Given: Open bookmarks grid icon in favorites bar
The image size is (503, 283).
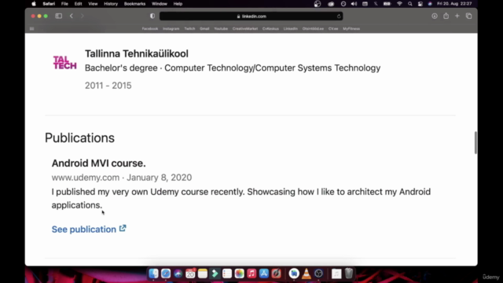Looking at the screenshot, I should 31,28.
